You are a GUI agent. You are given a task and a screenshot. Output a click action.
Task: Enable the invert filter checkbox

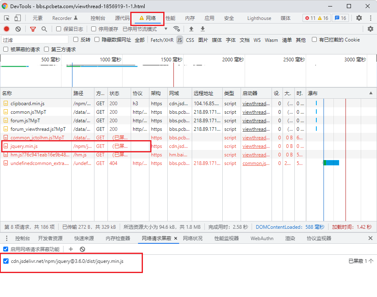(76, 39)
